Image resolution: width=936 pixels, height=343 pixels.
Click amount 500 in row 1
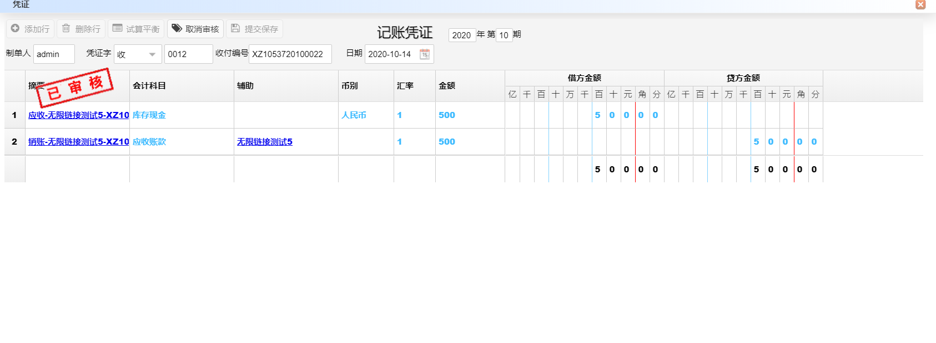(x=447, y=115)
